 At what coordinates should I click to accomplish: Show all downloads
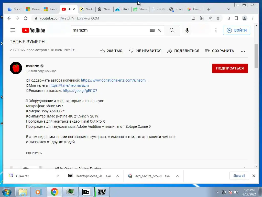[239, 176]
